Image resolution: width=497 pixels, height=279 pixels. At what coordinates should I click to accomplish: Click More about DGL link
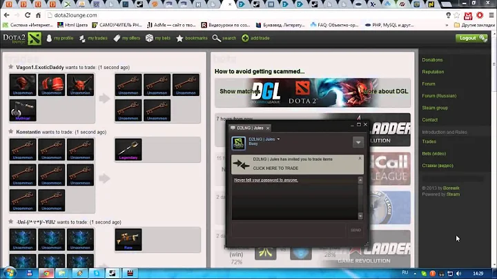(x=385, y=91)
